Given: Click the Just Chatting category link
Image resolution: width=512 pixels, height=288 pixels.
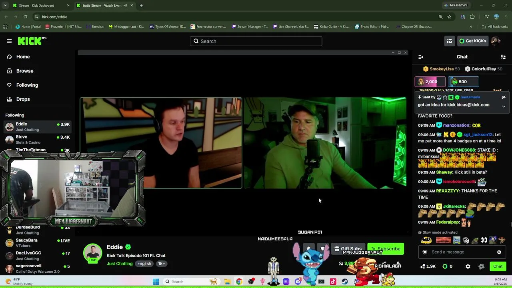Looking at the screenshot, I should [x=120, y=264].
